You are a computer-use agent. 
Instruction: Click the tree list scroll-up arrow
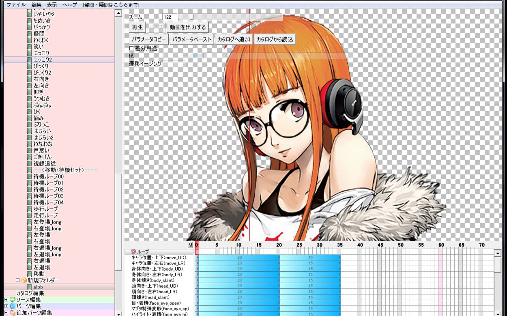[x=118, y=13]
